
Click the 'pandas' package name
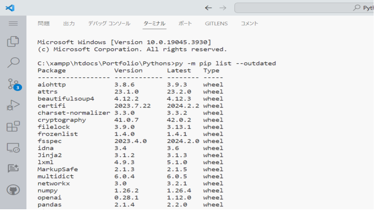(50, 205)
